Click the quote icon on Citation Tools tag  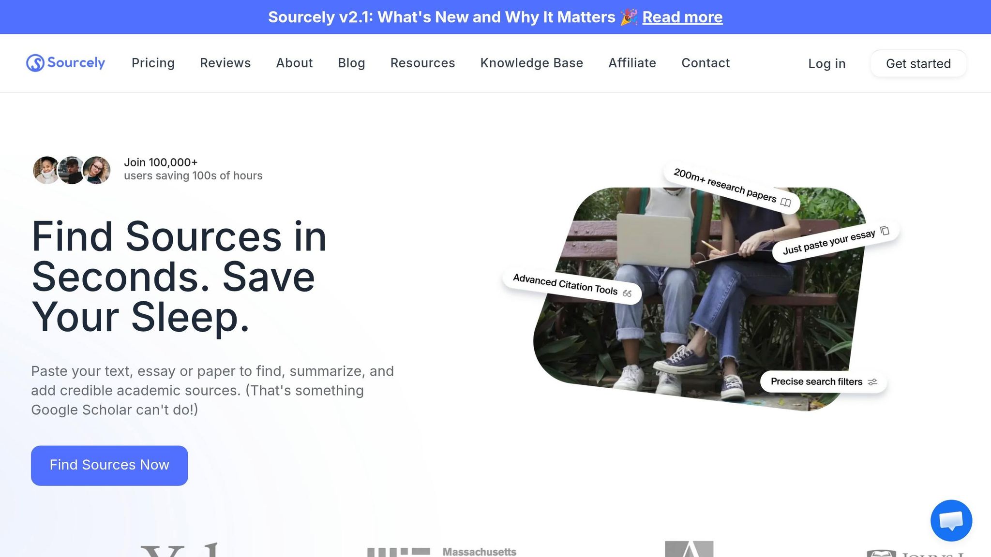627,293
